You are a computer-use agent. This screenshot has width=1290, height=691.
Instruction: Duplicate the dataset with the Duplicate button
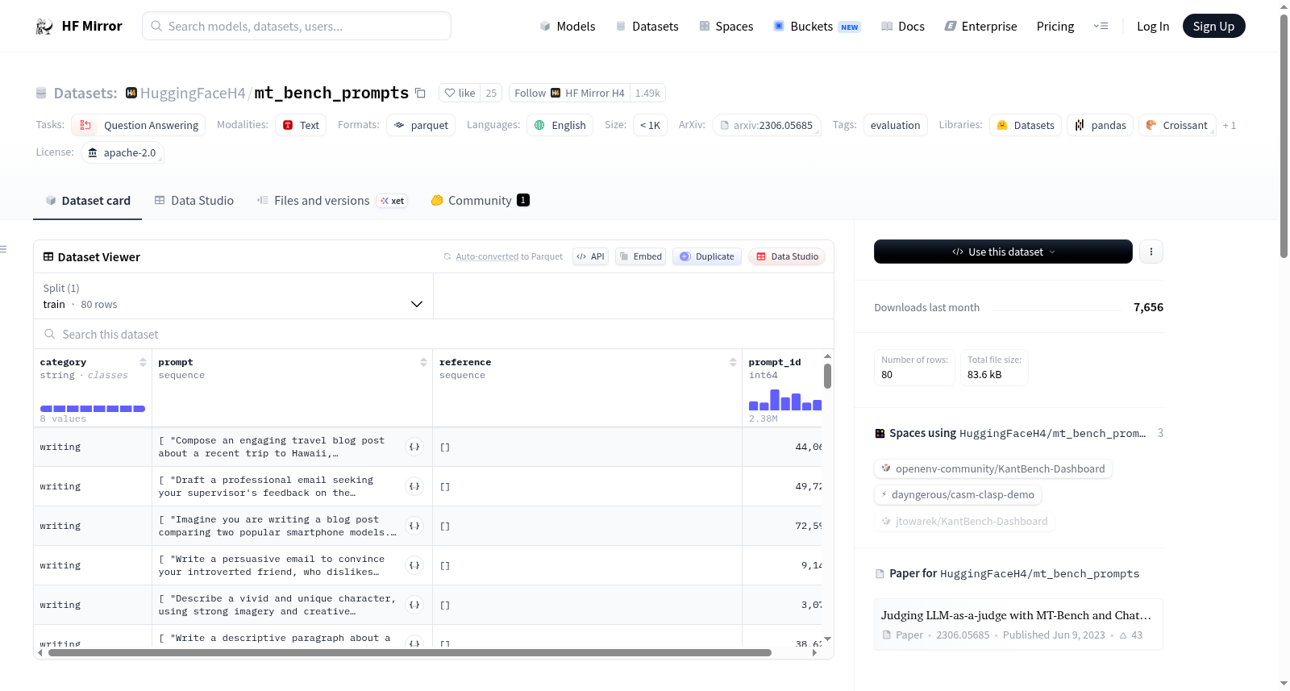pyautogui.click(x=707, y=256)
